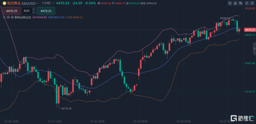
Task: Click the 4528.82 price axis label
Action: click(x=250, y=8)
